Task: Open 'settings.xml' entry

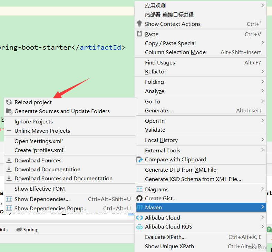Action: 70,141
